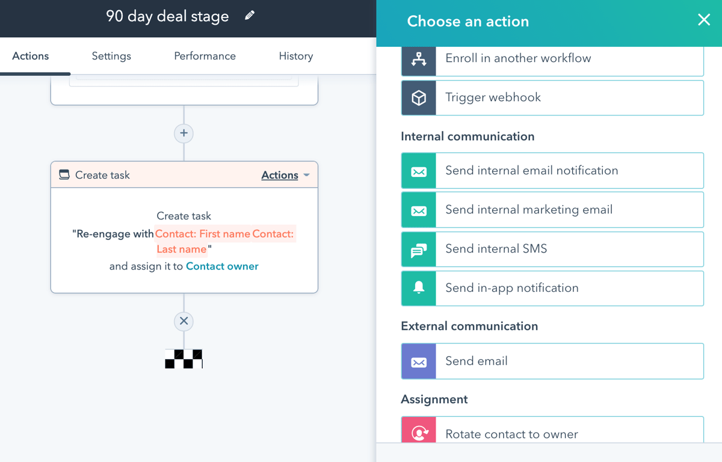View the History tab
The height and width of the screenshot is (462, 722).
(295, 56)
